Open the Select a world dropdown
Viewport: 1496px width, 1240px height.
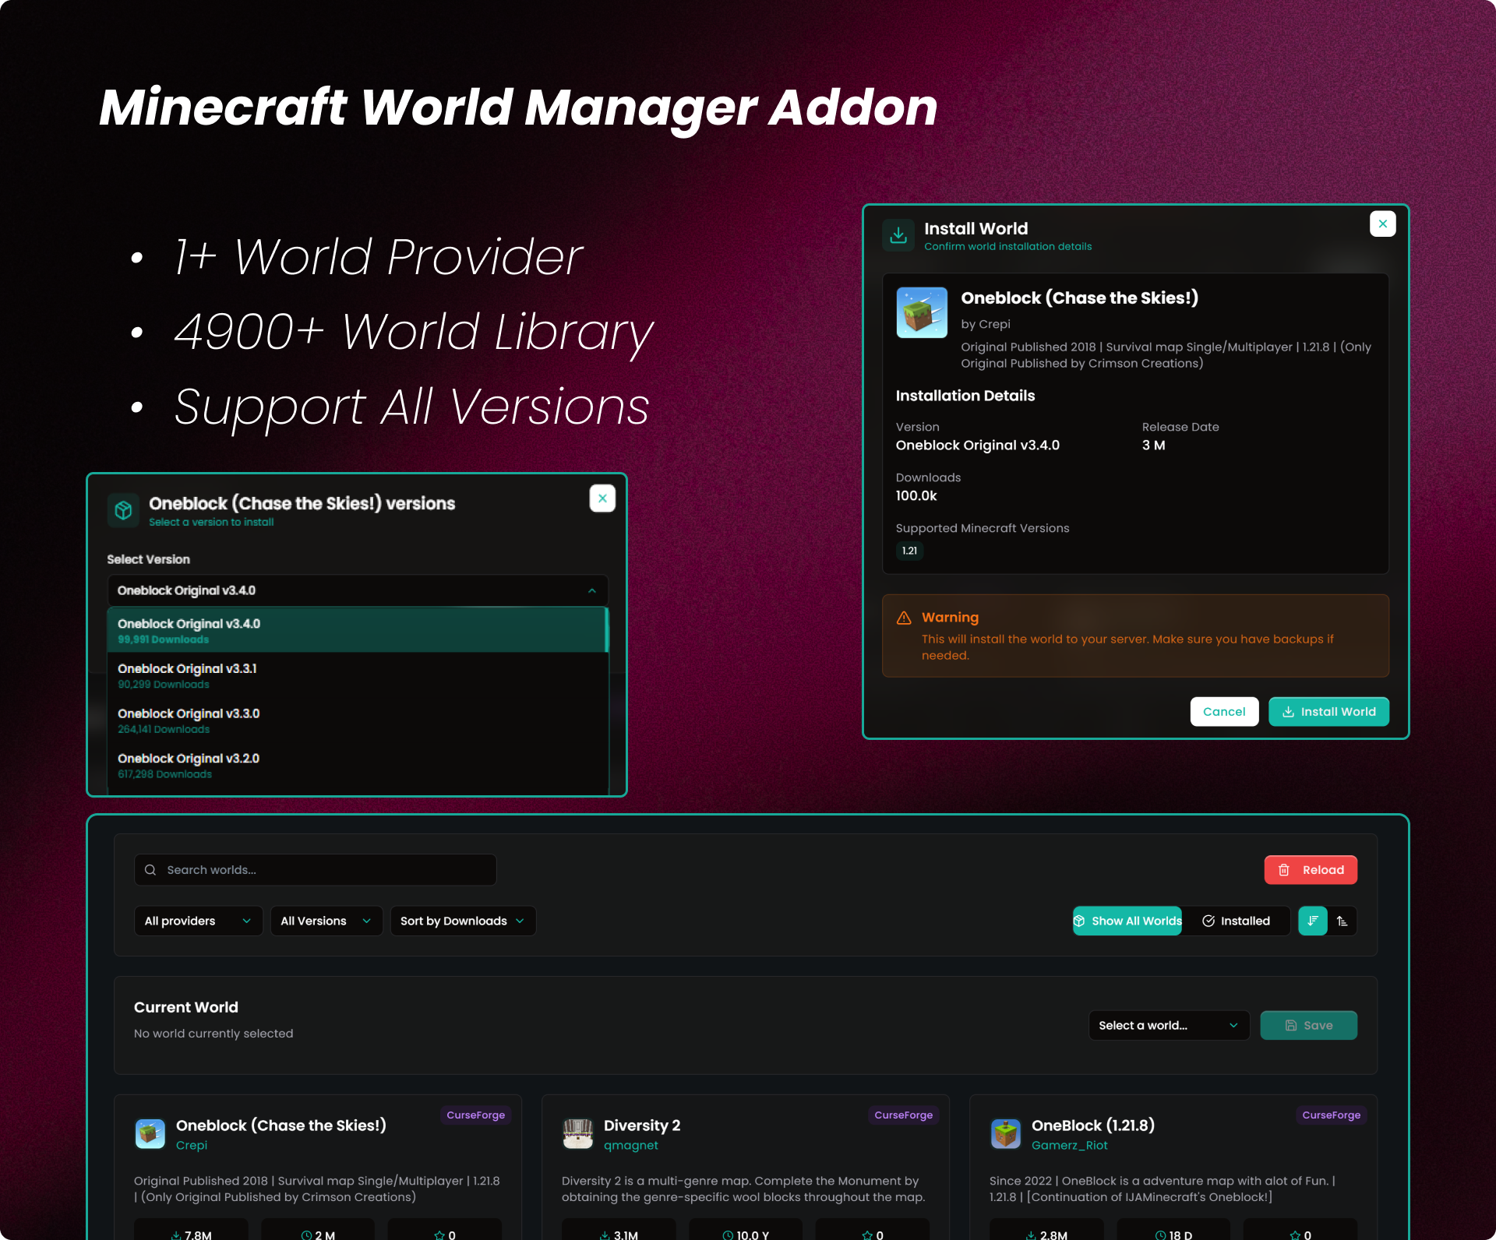[1168, 1025]
